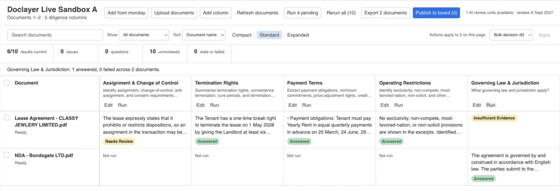Click Rerun all (10)
Screen dimensions: 560x191
pyautogui.click(x=341, y=13)
